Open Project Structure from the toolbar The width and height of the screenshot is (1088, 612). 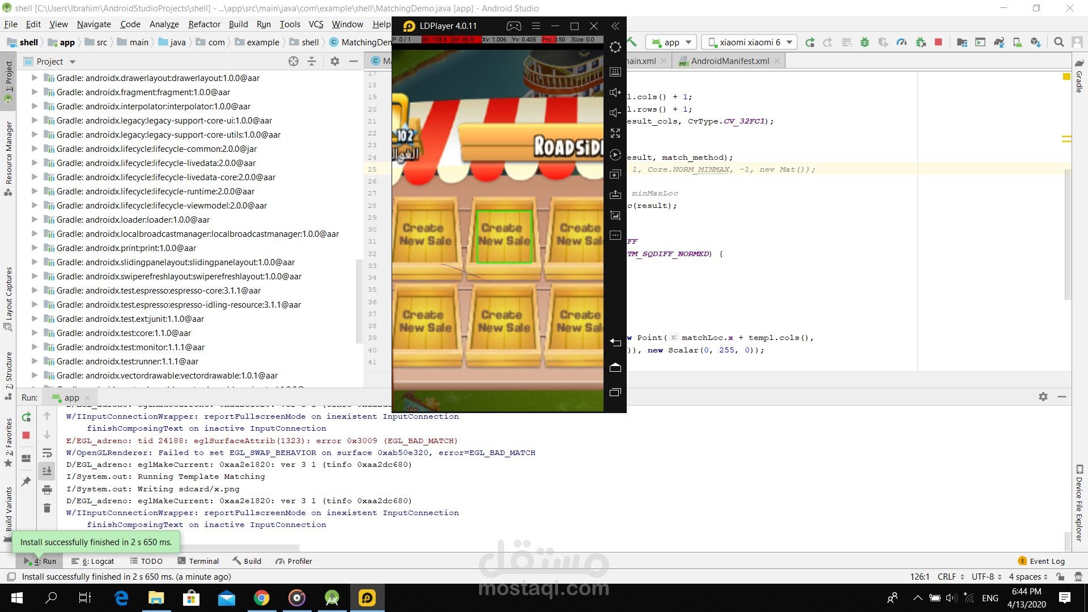[x=962, y=42]
